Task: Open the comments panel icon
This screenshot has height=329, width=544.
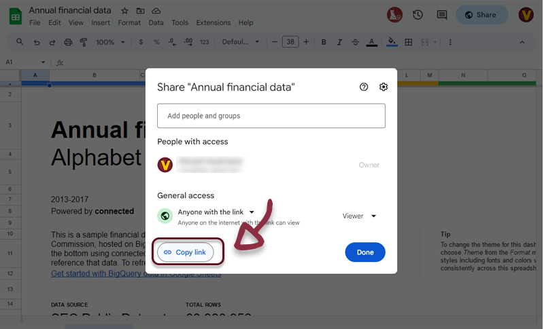Action: (441, 15)
